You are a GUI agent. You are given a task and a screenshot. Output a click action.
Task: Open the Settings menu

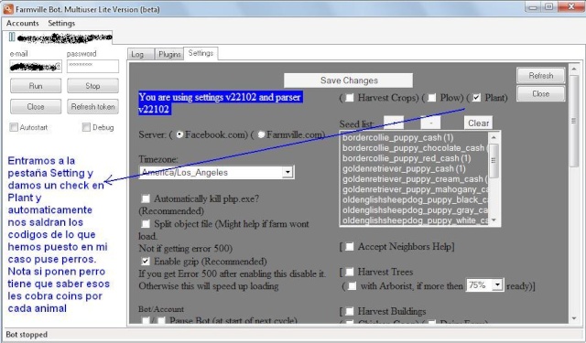[x=61, y=23]
